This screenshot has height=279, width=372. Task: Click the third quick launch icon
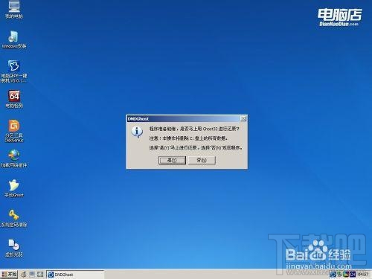point(40,275)
